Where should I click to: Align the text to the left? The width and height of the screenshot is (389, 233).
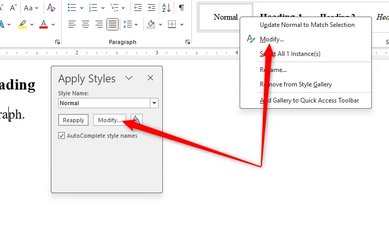coord(72,24)
